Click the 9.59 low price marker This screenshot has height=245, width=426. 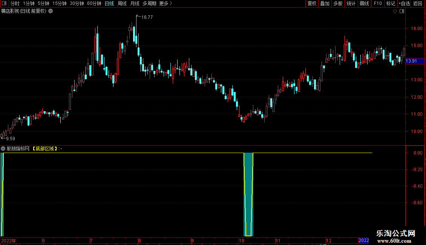10,139
